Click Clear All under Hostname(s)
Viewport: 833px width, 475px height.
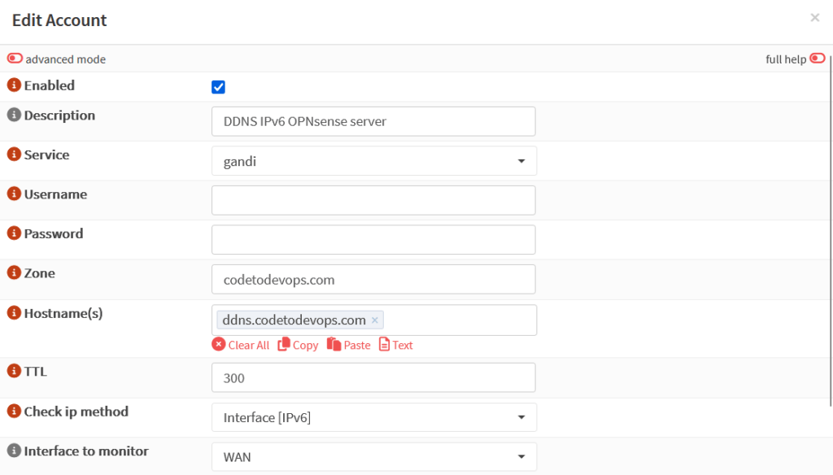pyautogui.click(x=241, y=345)
